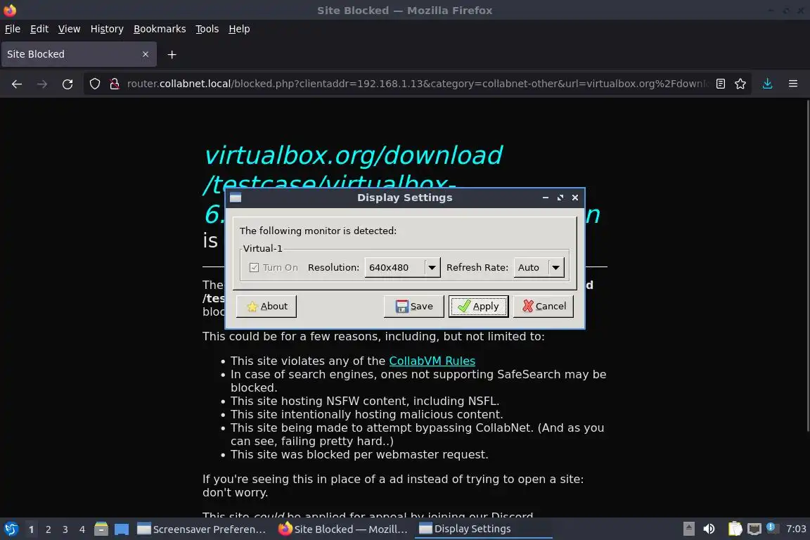The image size is (810, 540).
Task: Switch to Screensaver Preferences taskbar window
Action: [202, 529]
